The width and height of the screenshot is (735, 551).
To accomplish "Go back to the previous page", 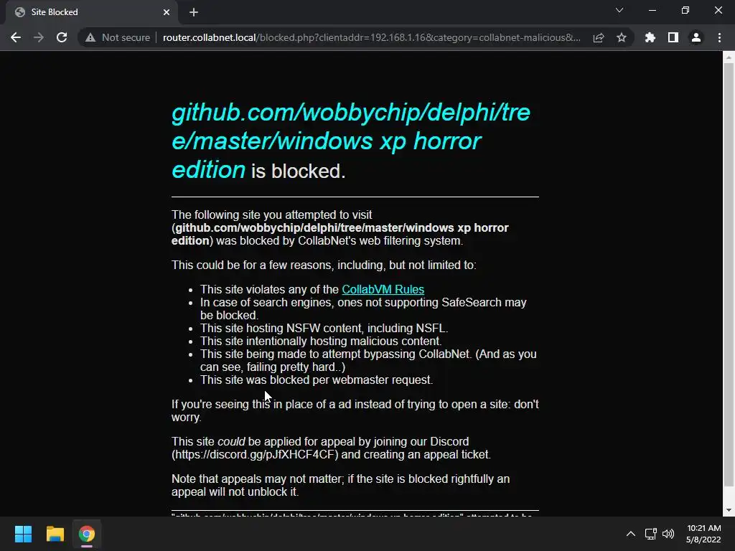I will coord(16,37).
